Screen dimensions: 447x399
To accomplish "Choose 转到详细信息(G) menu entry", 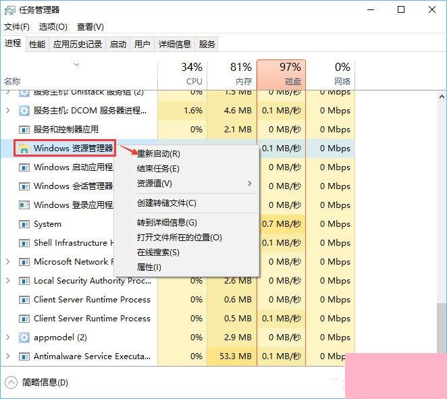I will tap(187, 223).
